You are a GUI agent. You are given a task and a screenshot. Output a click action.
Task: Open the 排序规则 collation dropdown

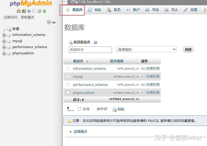coord(146,50)
